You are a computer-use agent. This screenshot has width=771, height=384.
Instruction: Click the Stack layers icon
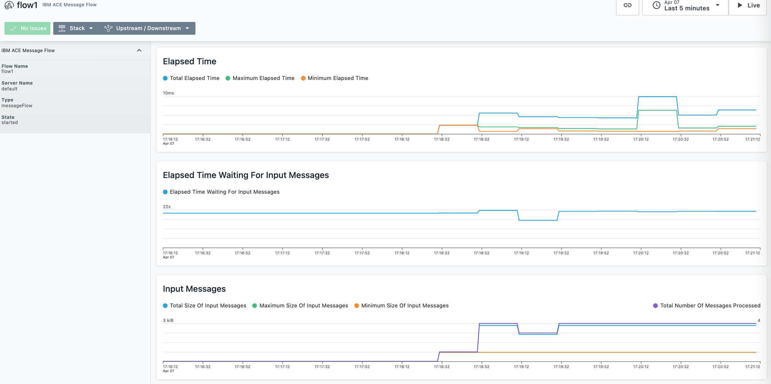point(62,28)
